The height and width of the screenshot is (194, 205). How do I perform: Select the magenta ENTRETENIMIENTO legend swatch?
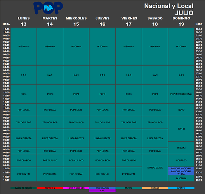76,188
